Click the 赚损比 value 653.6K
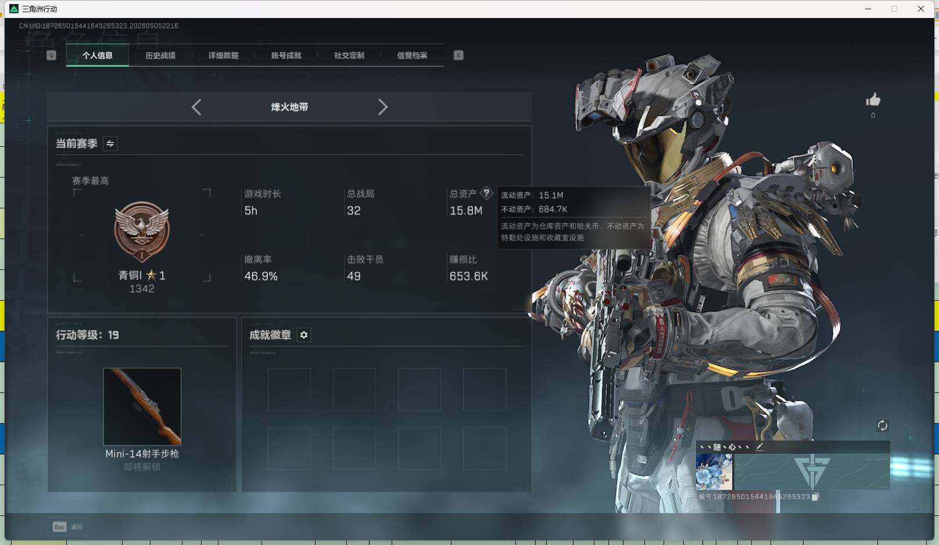 [468, 276]
